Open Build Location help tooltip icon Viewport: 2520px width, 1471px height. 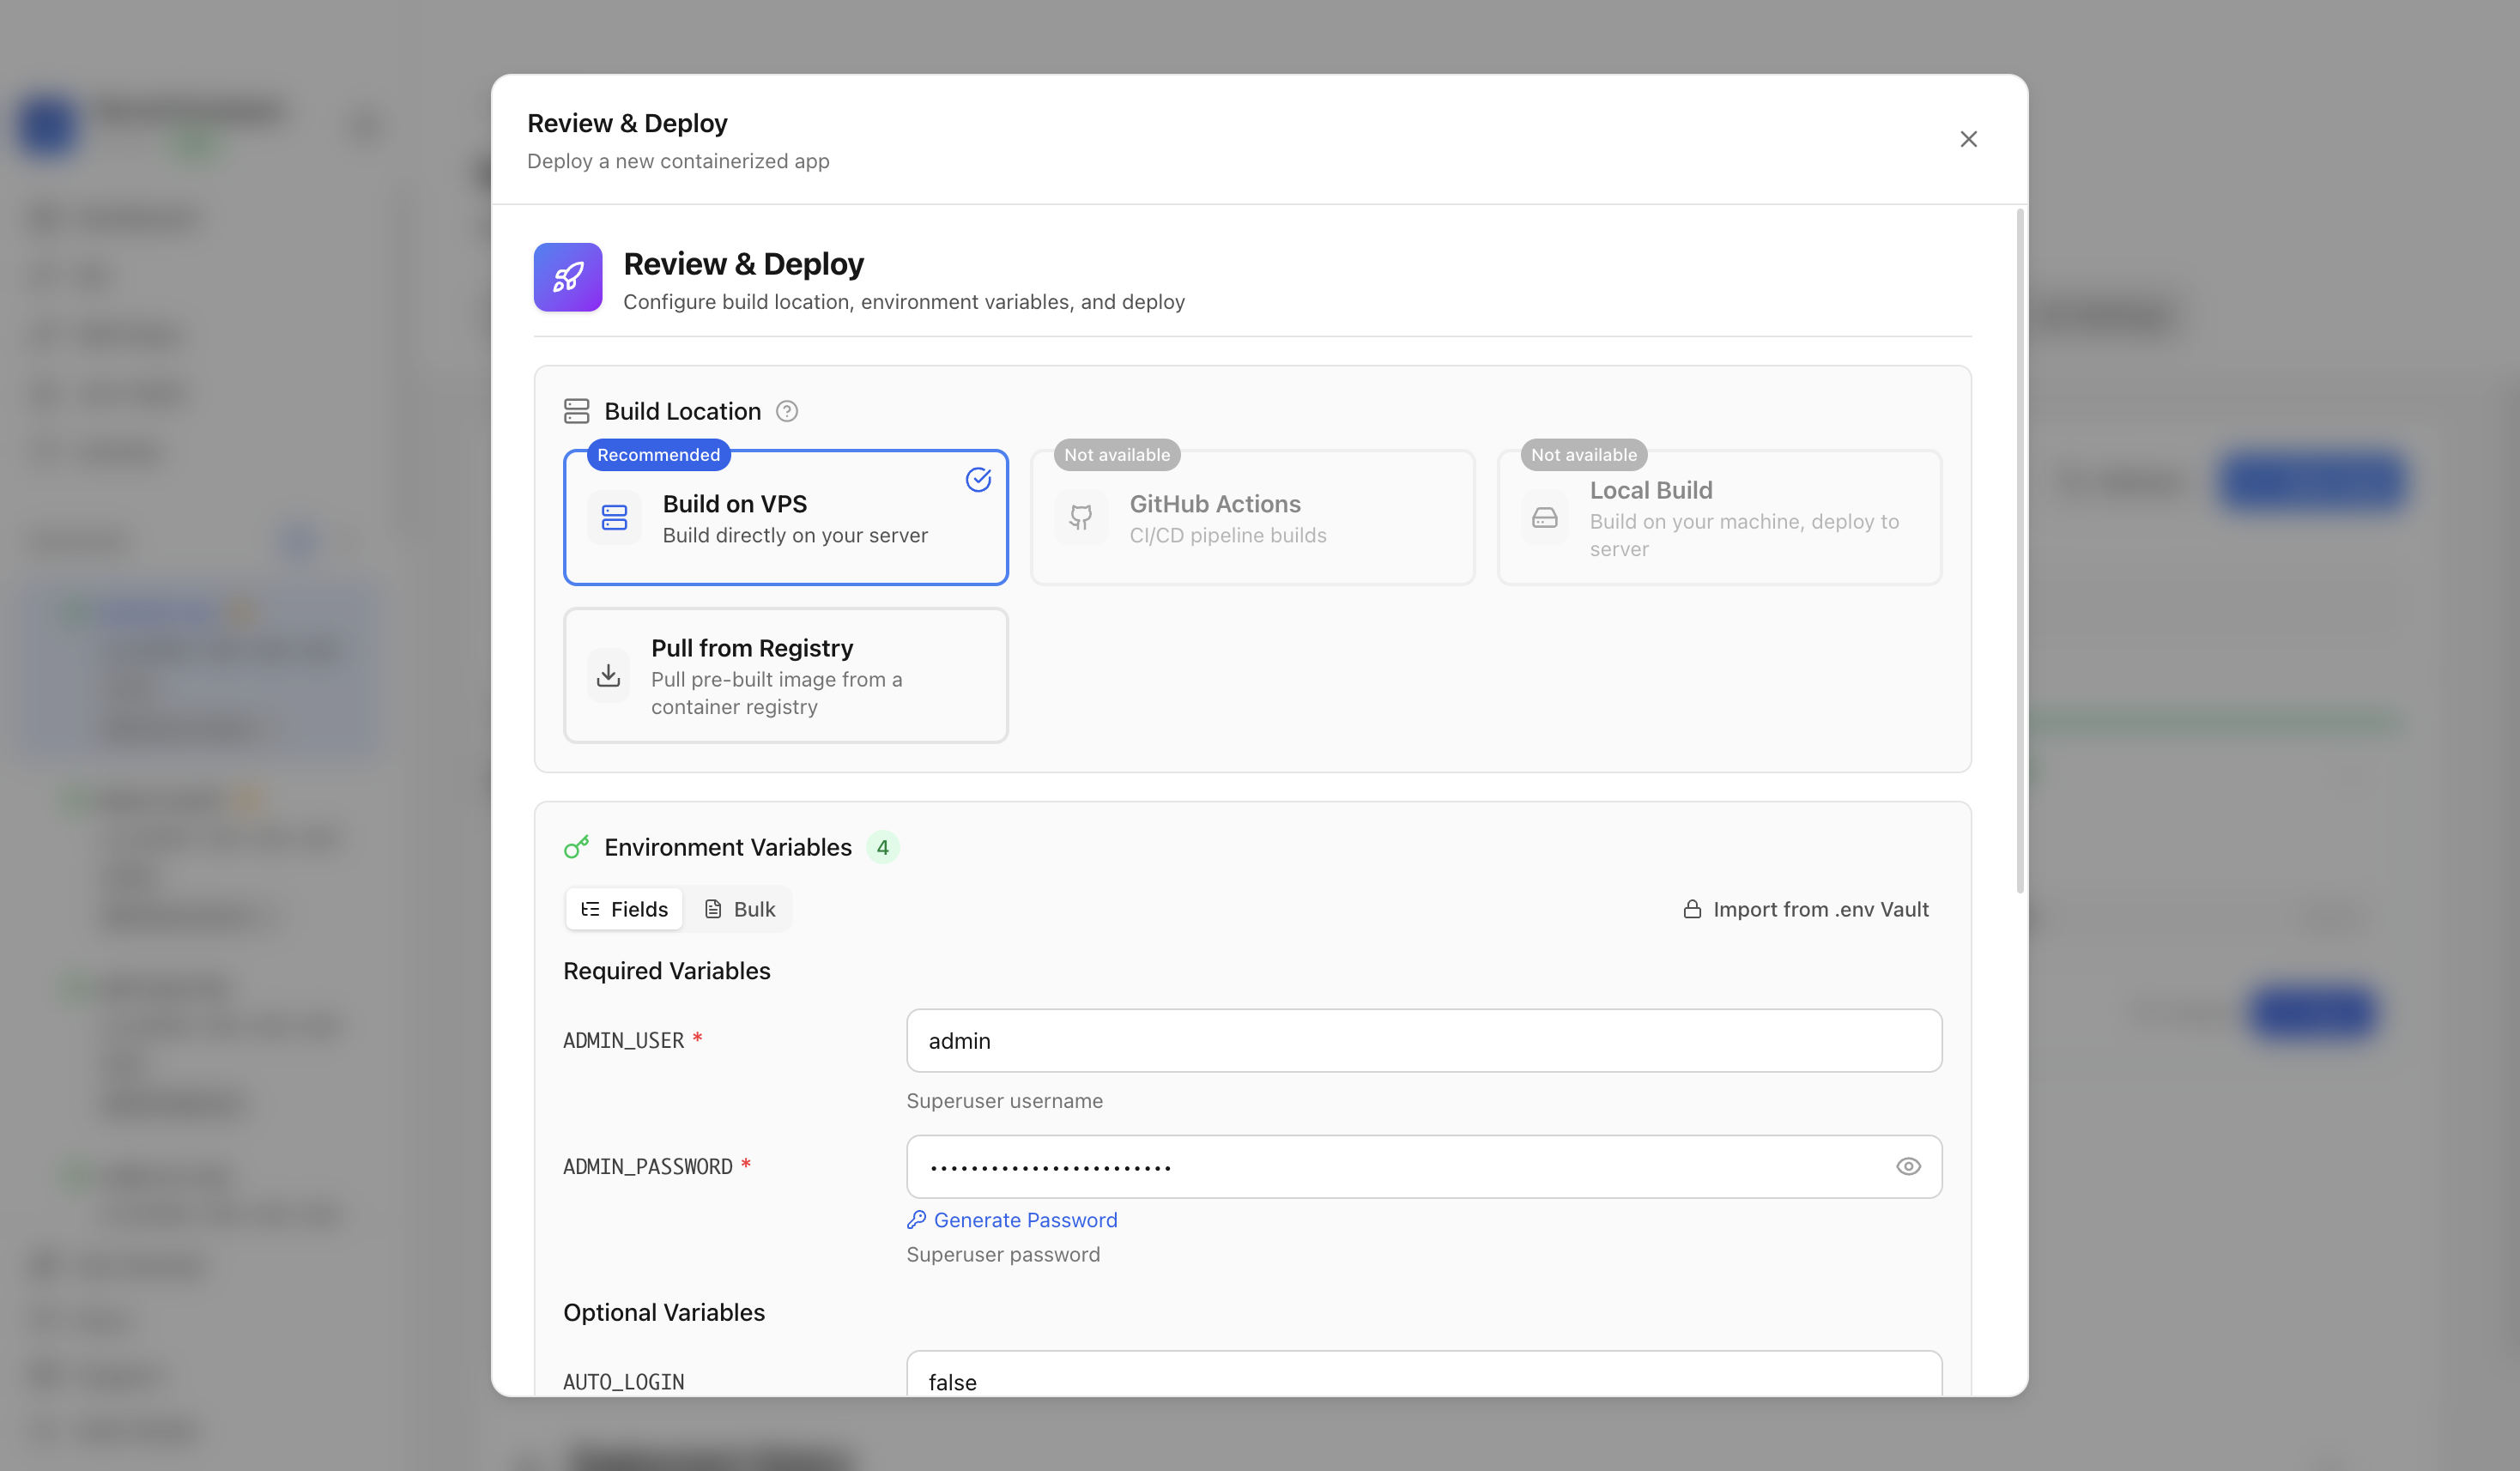point(786,411)
